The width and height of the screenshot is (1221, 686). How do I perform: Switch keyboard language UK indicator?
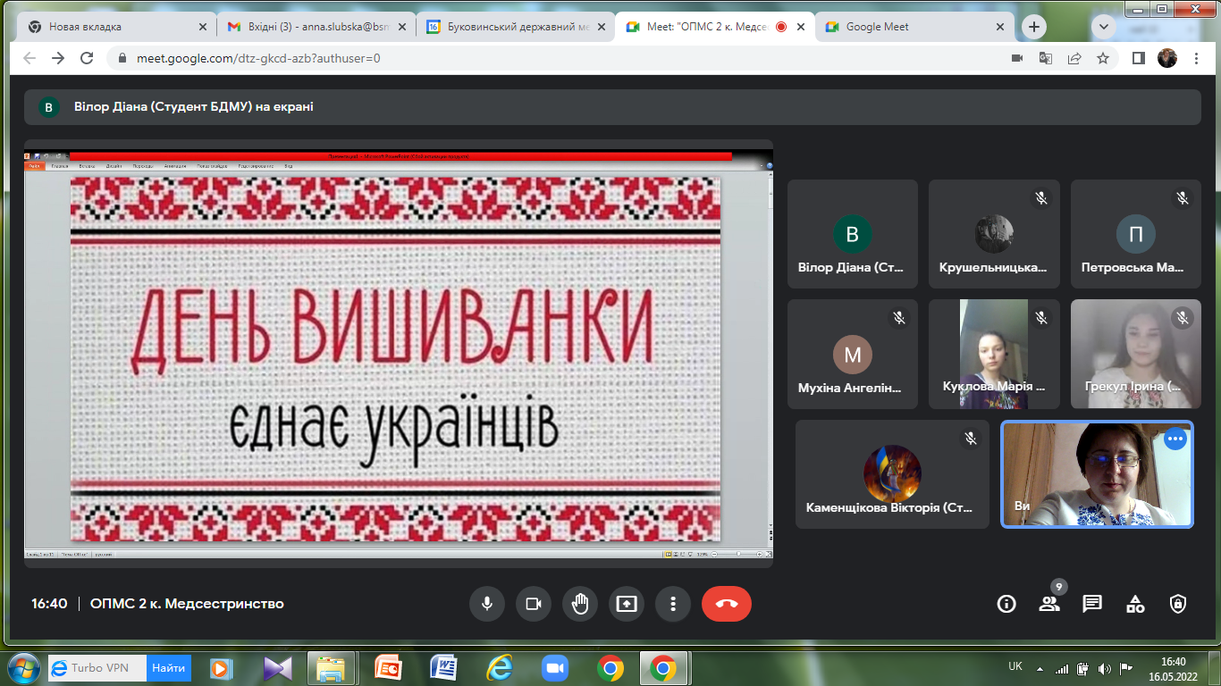tap(1015, 666)
